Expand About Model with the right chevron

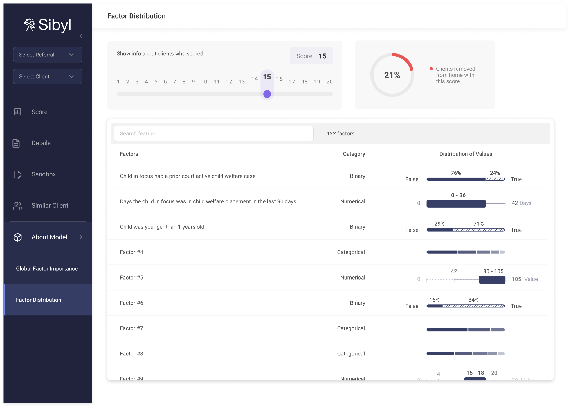pos(81,237)
